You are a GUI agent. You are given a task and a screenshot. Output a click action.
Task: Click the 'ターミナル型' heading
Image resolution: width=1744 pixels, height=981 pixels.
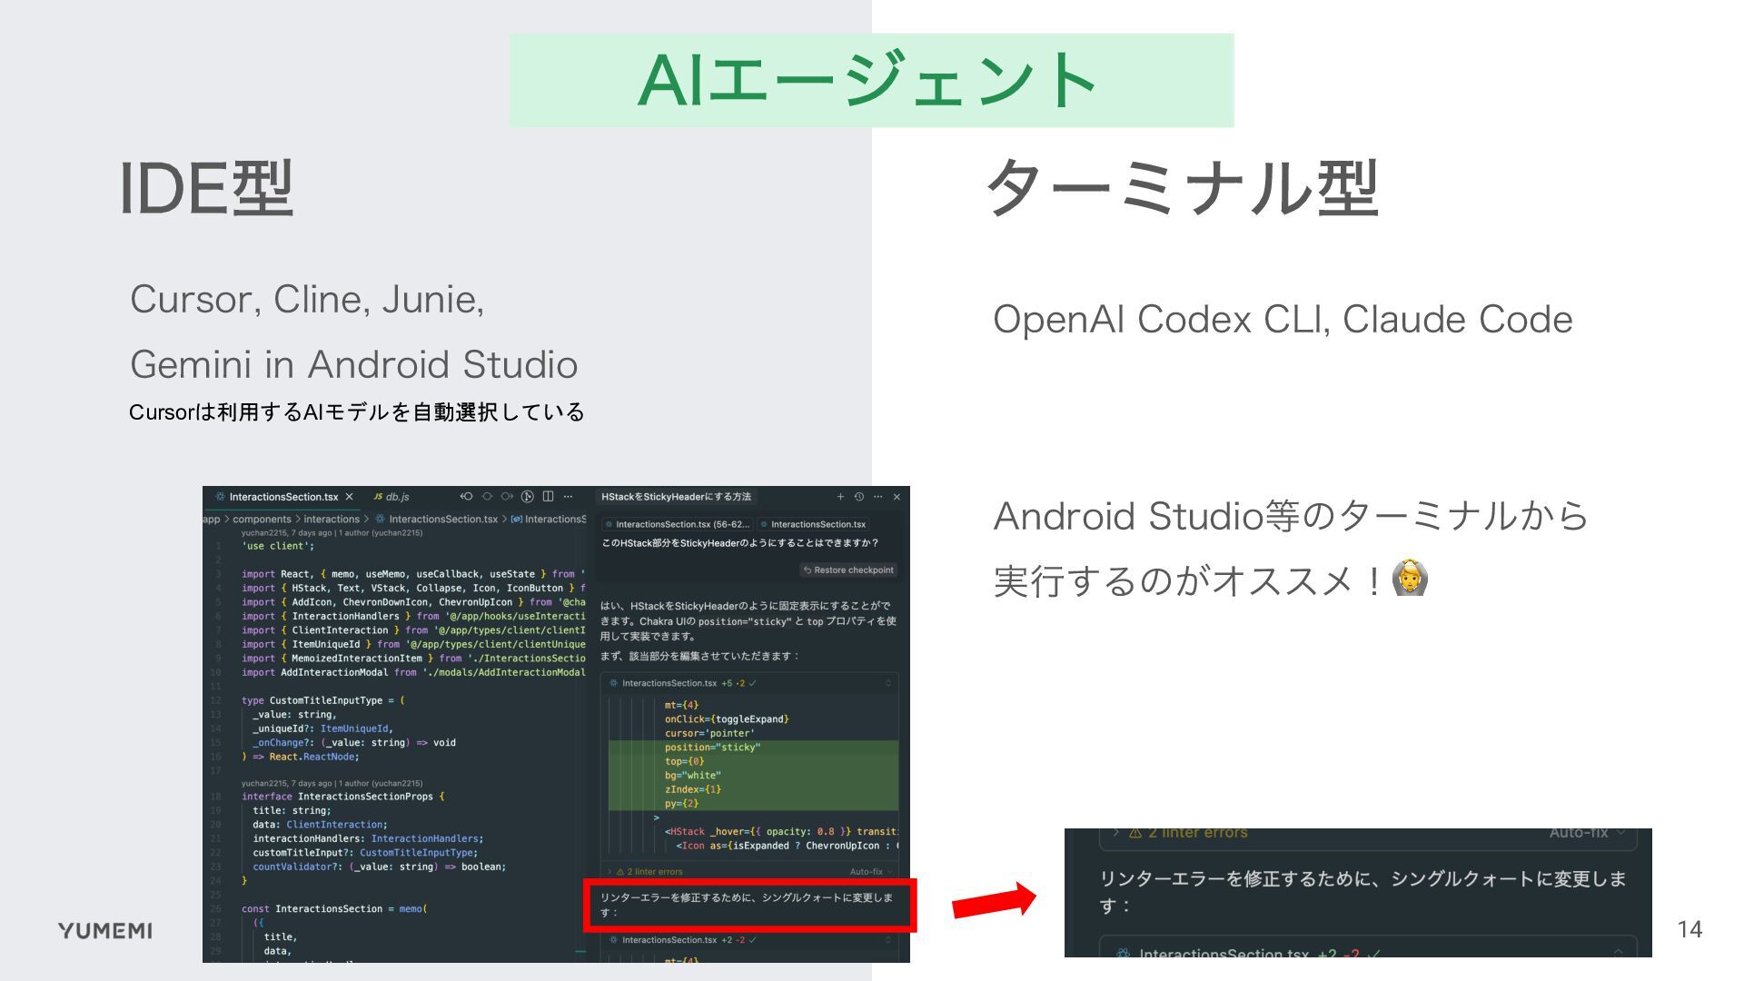[1182, 188]
